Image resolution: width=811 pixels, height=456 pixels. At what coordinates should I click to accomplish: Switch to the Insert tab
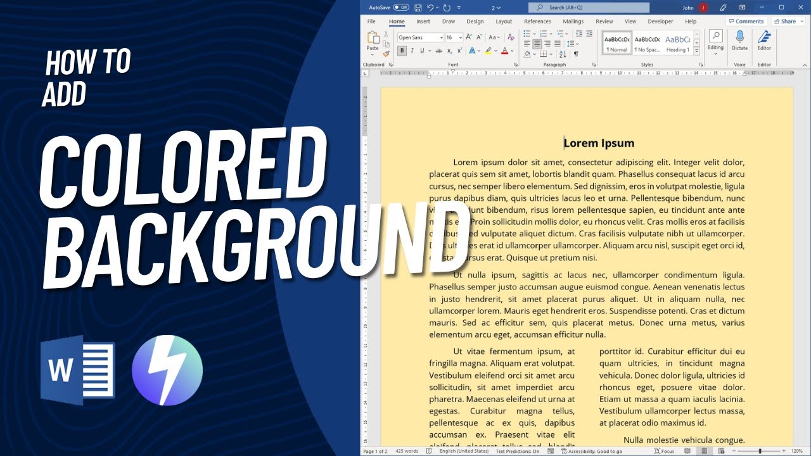point(423,22)
